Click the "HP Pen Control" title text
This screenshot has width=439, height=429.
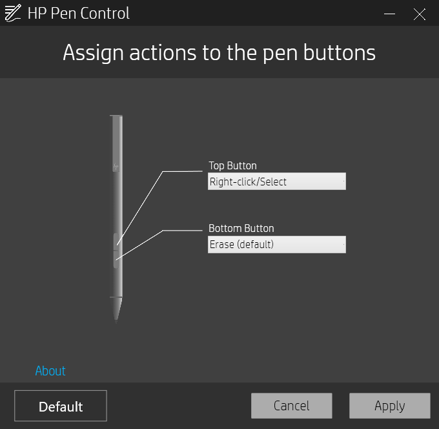pos(78,14)
